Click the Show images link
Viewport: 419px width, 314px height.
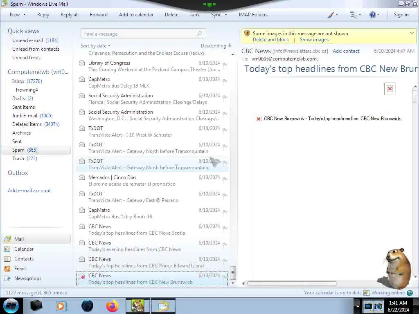pyautogui.click(x=314, y=40)
